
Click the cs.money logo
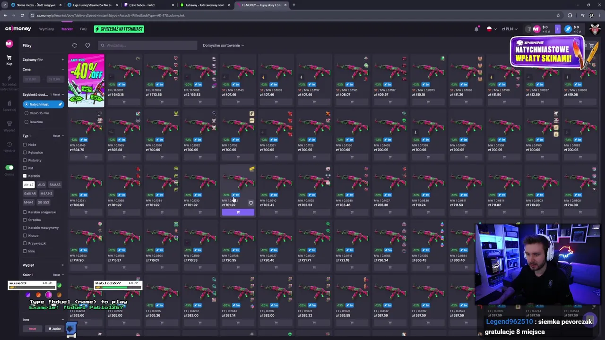(18, 29)
